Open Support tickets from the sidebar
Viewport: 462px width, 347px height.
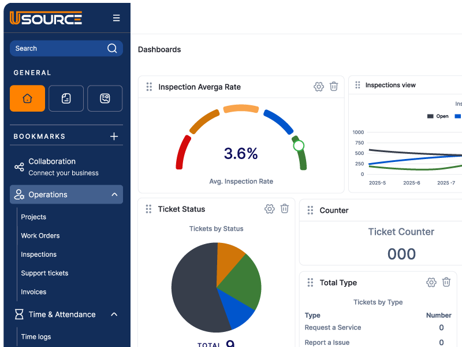[44, 273]
